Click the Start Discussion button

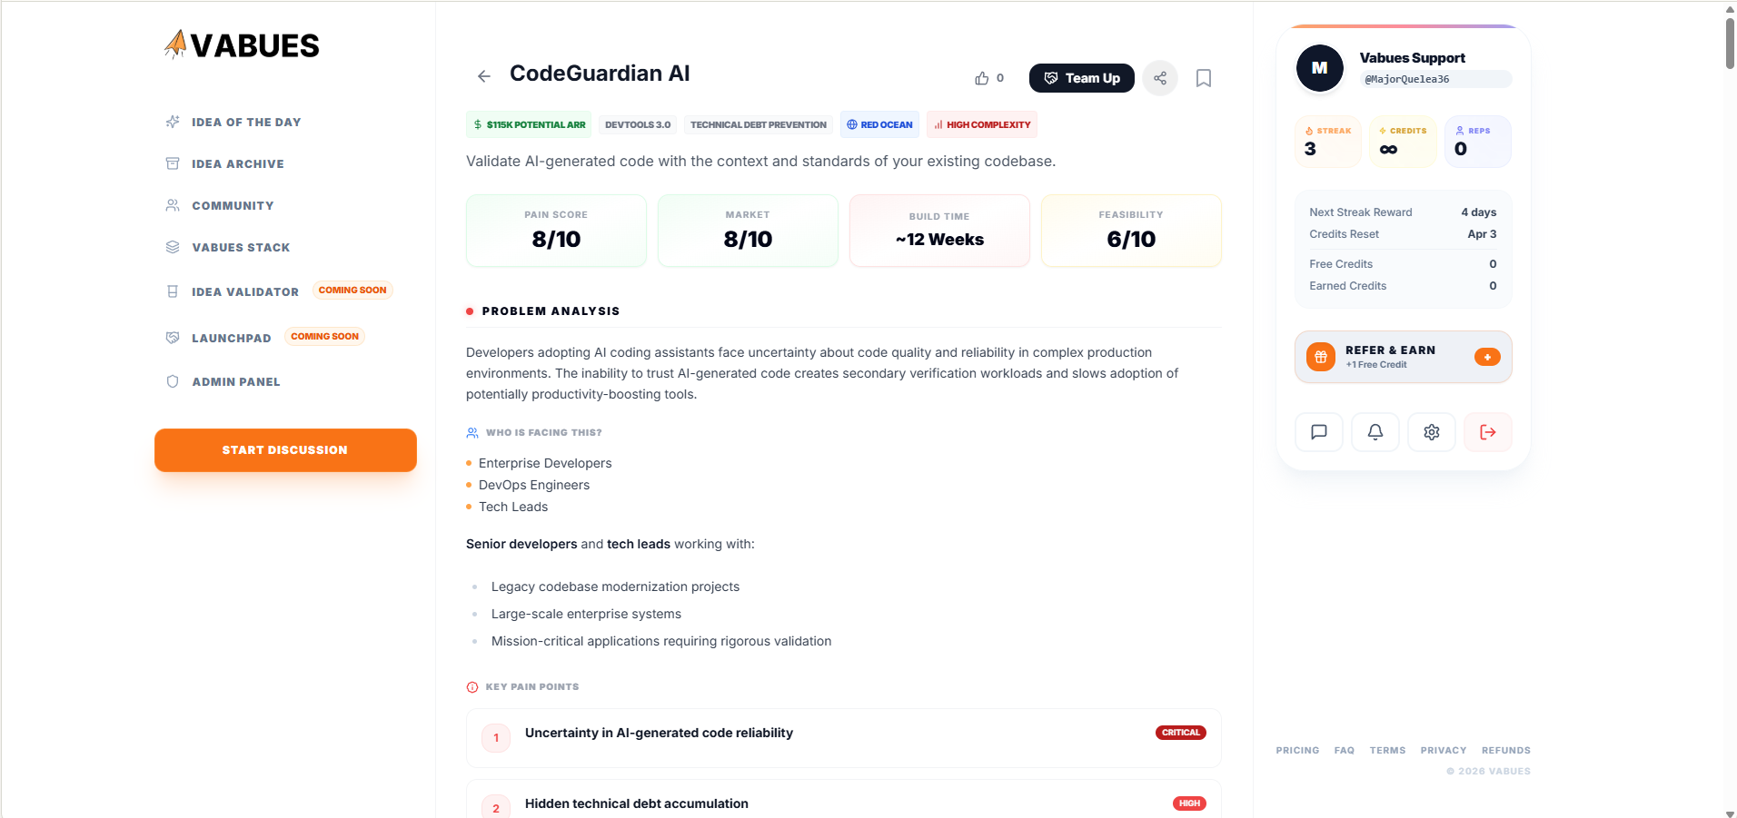(285, 450)
